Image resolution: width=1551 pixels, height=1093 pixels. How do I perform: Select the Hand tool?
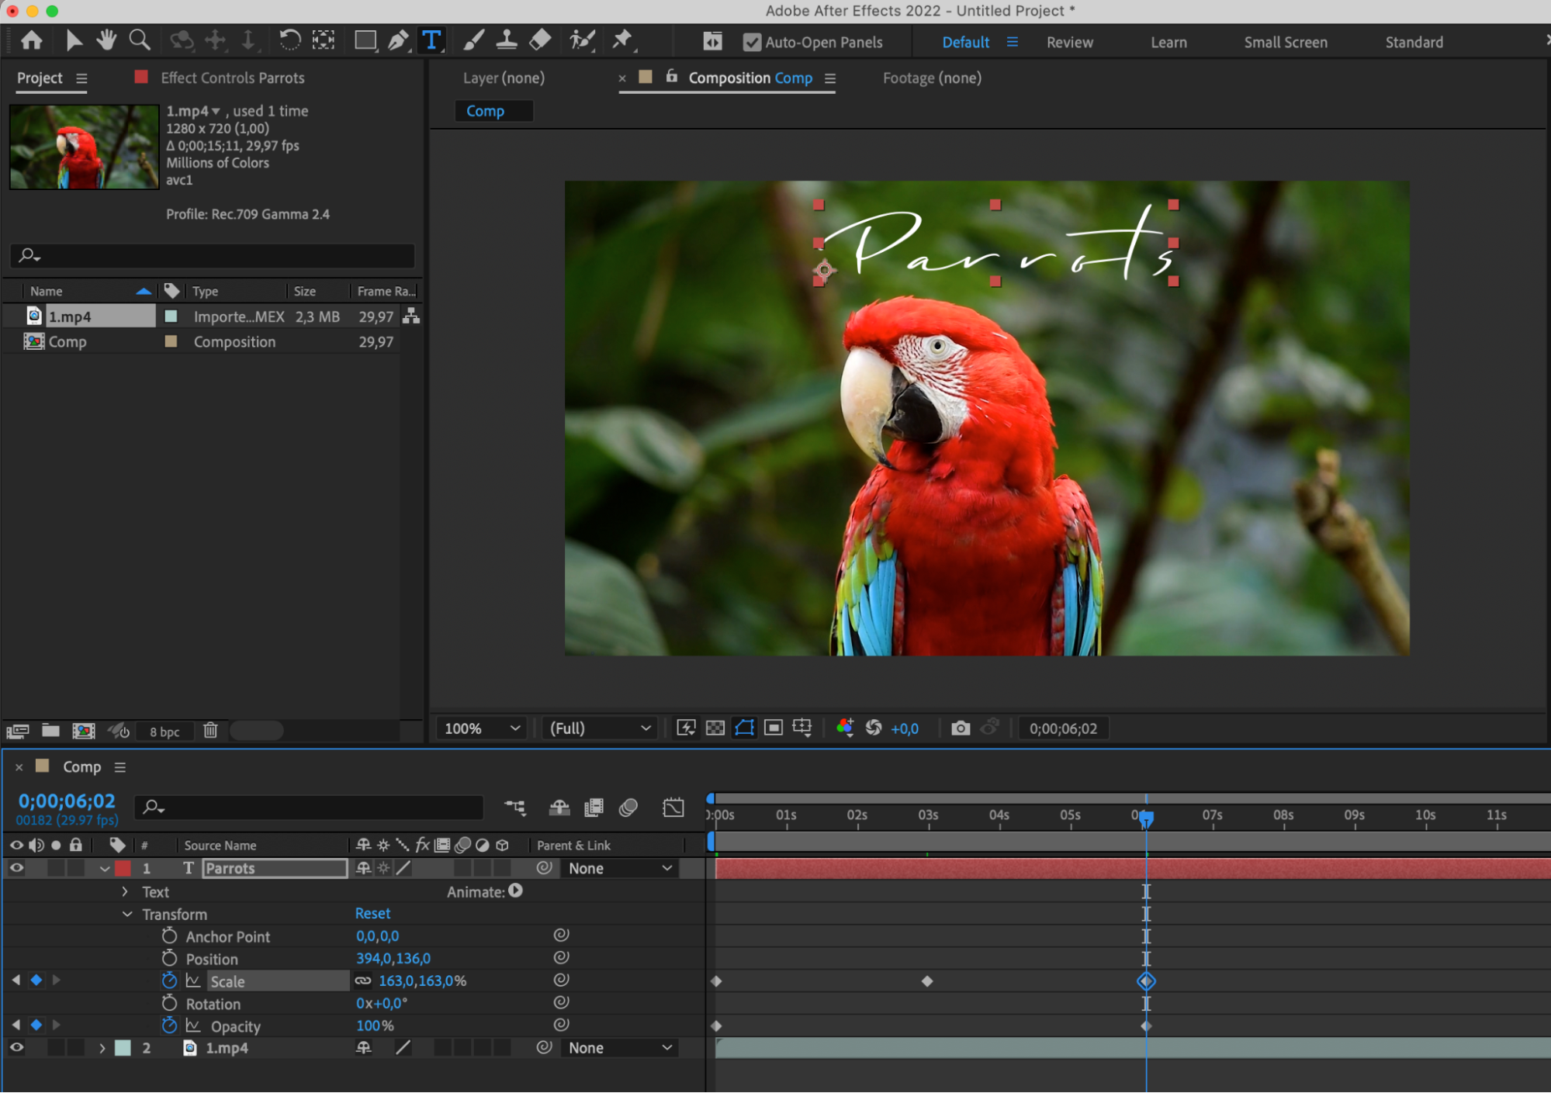(x=106, y=40)
